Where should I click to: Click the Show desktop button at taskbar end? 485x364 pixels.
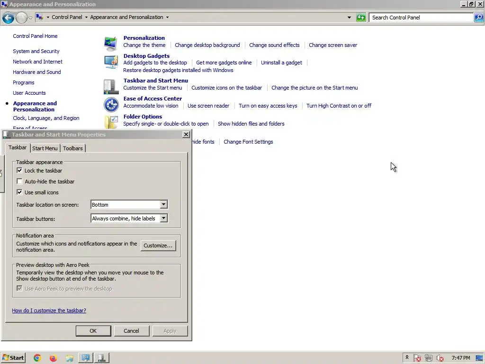[480, 358]
